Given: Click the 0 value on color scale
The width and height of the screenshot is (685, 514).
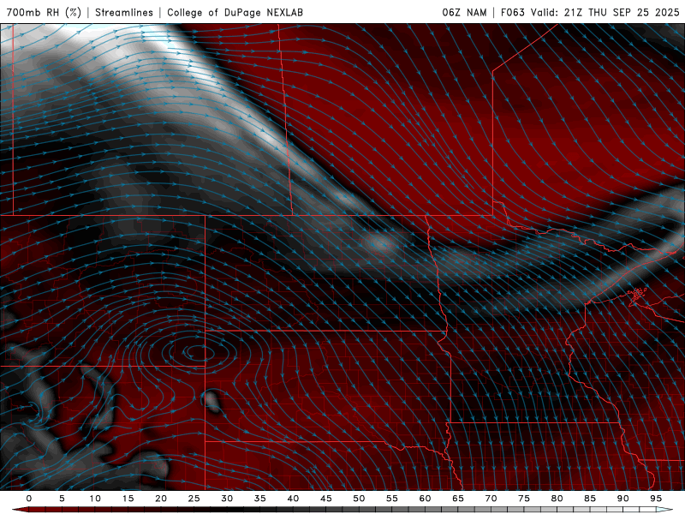Looking at the screenshot, I should pyautogui.click(x=29, y=499).
